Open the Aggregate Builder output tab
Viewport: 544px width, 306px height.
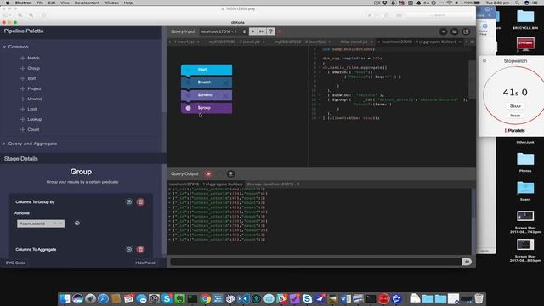(206, 184)
